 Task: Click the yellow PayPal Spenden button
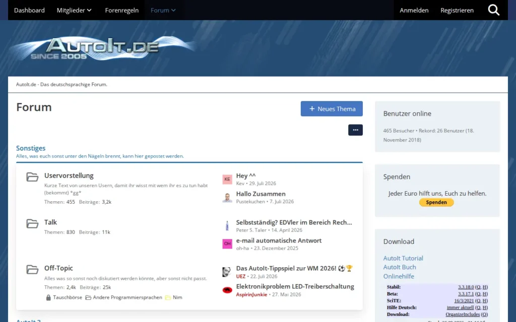click(x=436, y=202)
